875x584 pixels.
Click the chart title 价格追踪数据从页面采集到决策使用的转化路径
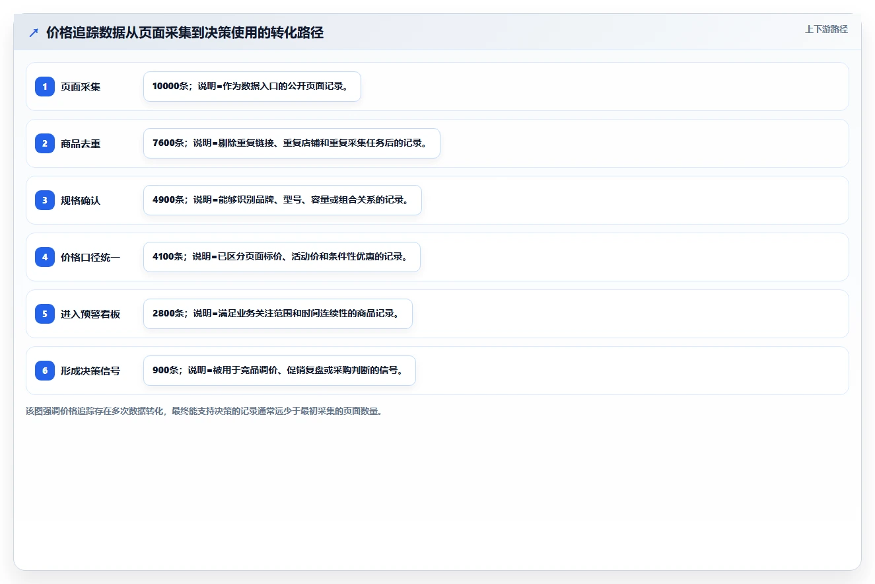[185, 33]
